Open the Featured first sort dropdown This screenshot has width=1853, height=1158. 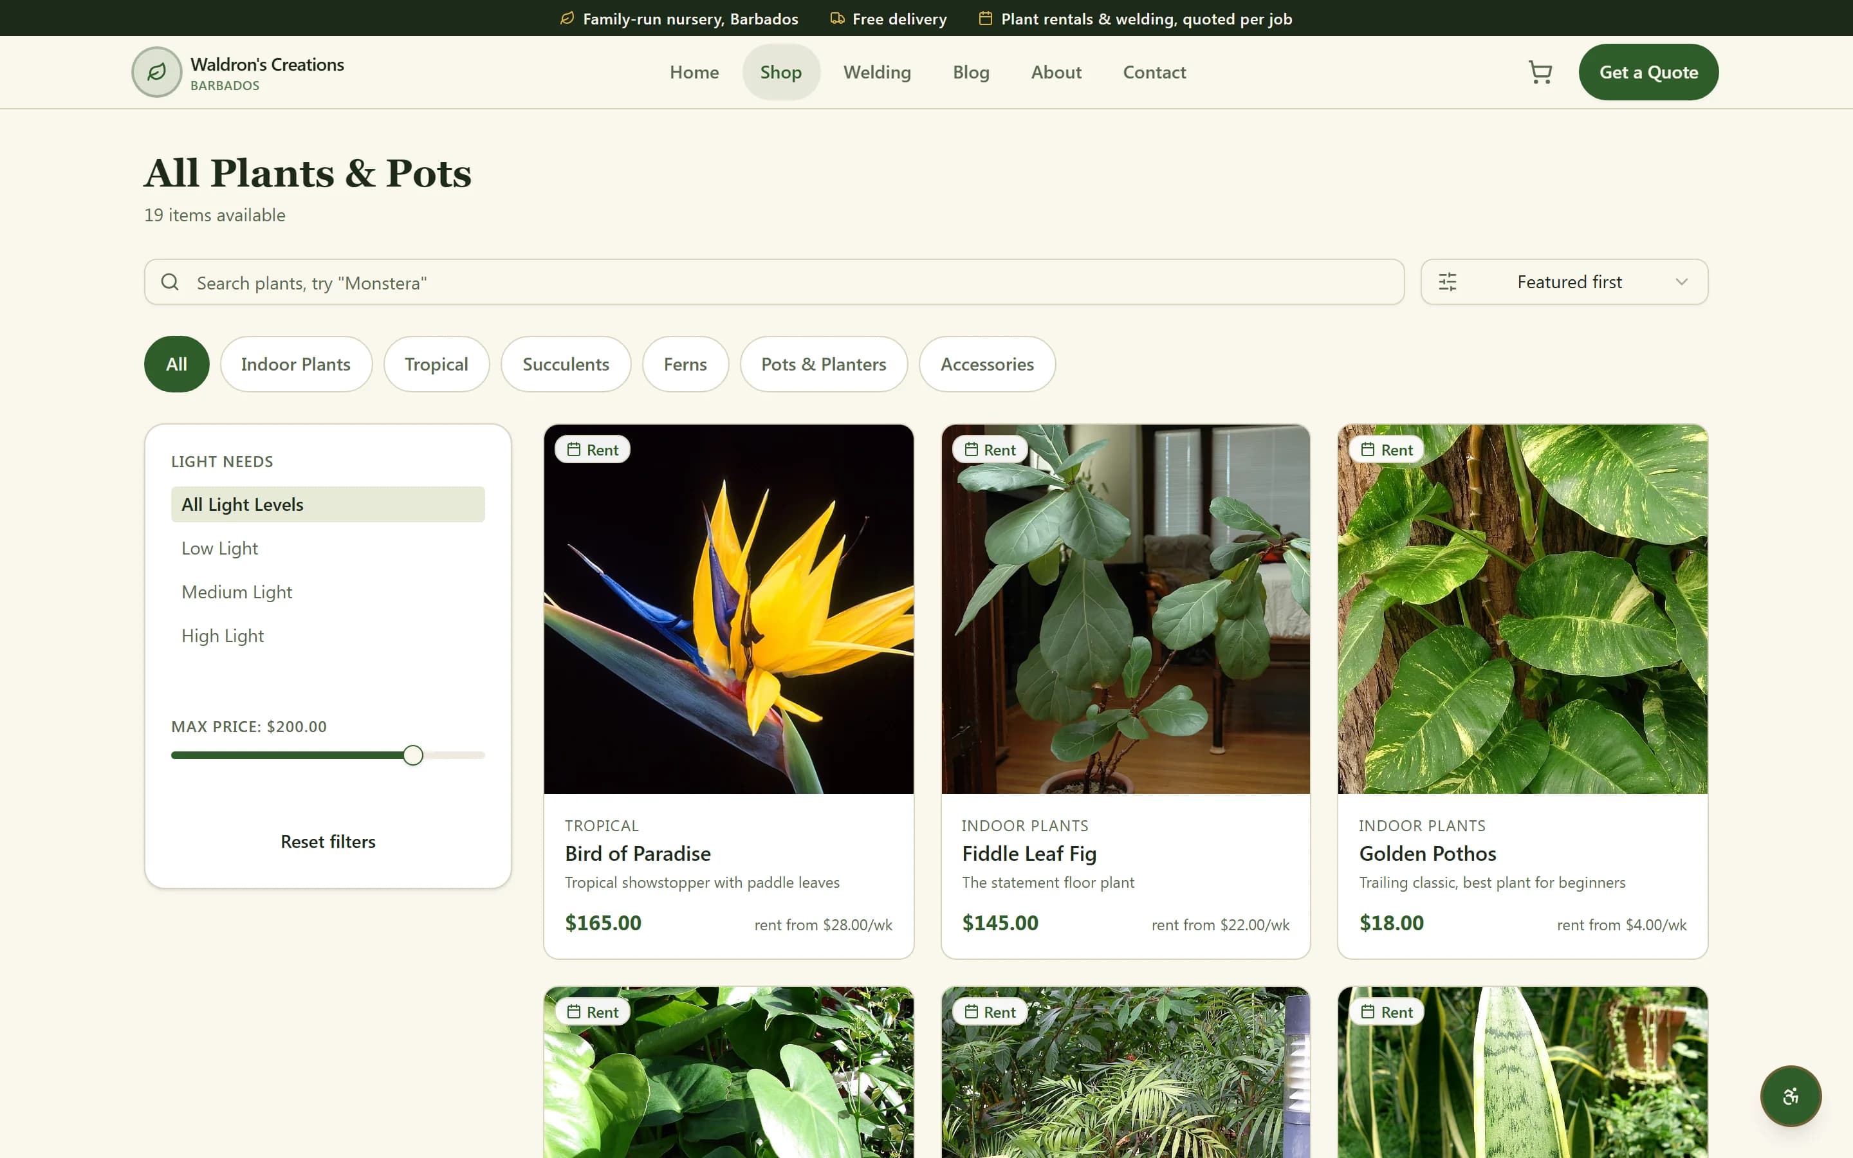1564,282
